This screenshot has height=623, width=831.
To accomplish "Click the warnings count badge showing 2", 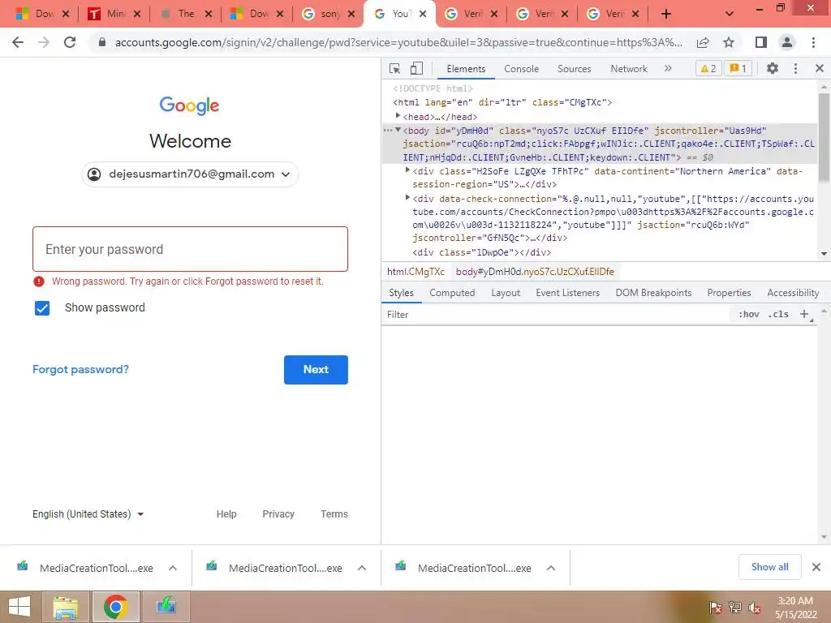I will [x=708, y=68].
